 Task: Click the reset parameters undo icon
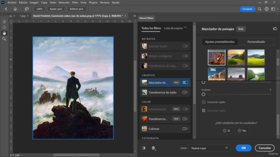275,29
